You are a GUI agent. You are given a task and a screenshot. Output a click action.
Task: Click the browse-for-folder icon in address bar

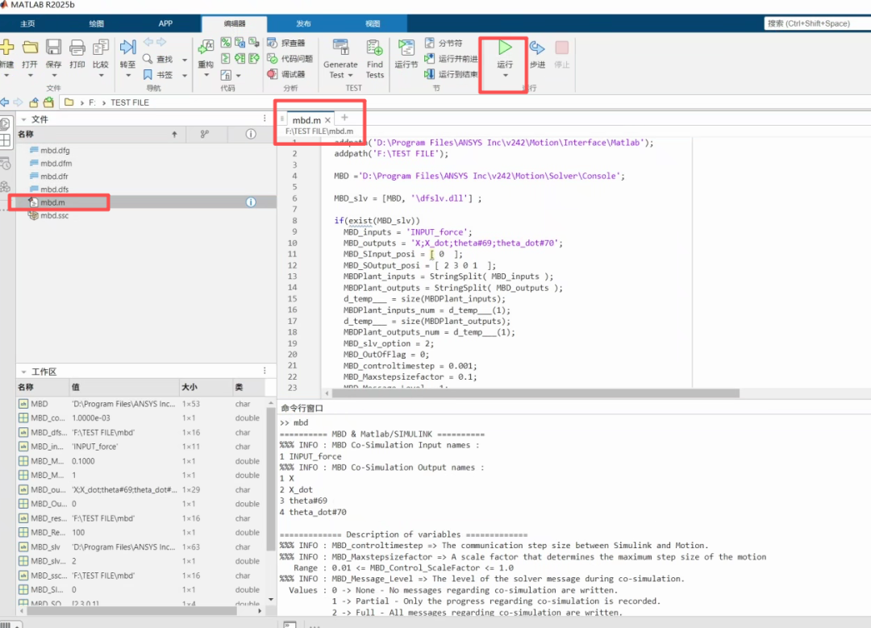click(x=49, y=102)
